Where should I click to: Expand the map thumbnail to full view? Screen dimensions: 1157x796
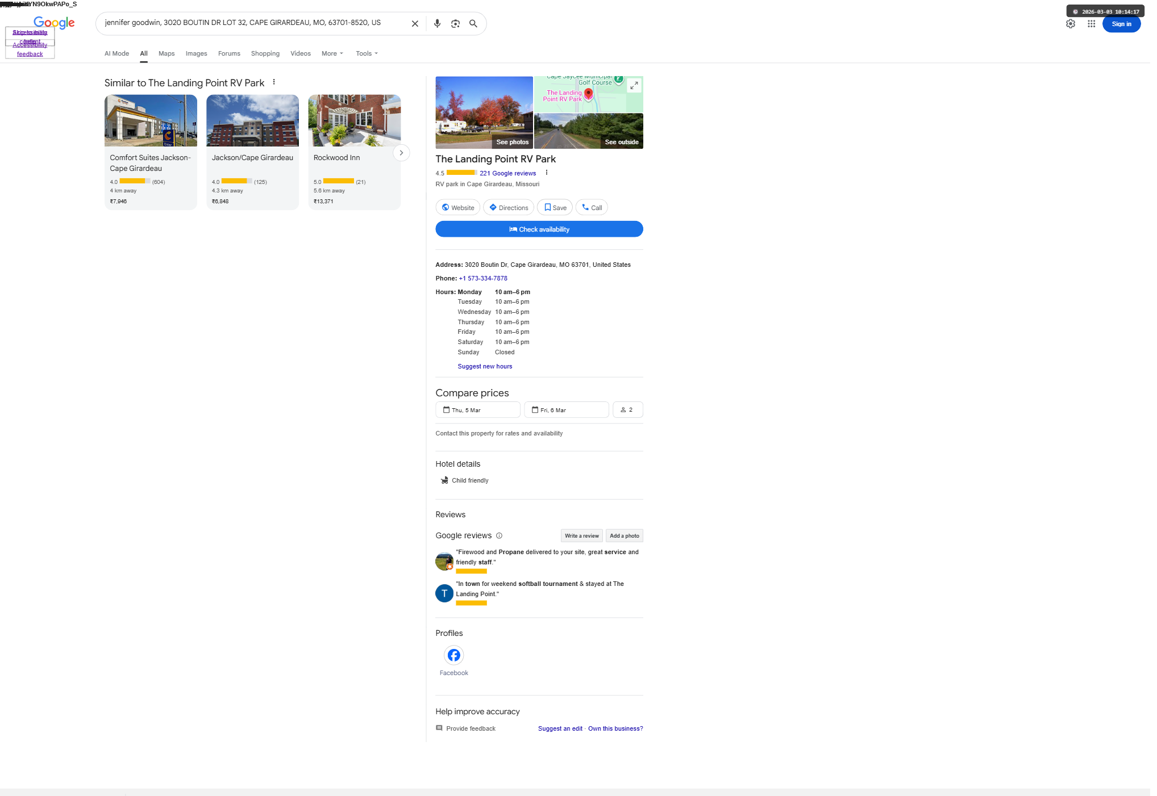(x=634, y=85)
